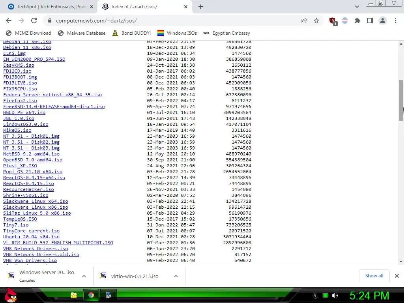Download Debian_11_x86.iso
The width and height of the screenshot is (404, 303).
[27, 47]
